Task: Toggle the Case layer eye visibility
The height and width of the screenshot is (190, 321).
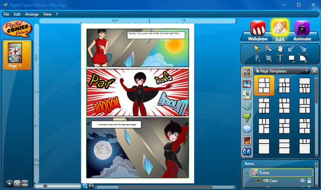Action: 302,180
